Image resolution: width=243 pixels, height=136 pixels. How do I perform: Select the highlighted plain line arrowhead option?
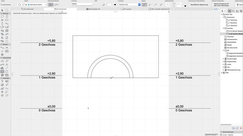(144, 5)
